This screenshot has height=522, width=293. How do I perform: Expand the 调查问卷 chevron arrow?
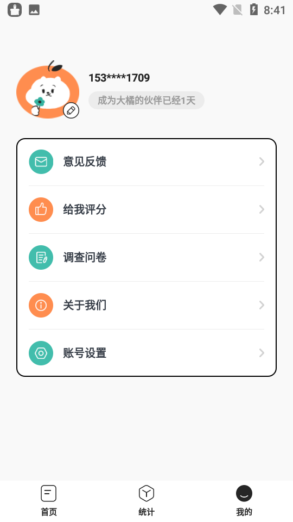tap(262, 257)
